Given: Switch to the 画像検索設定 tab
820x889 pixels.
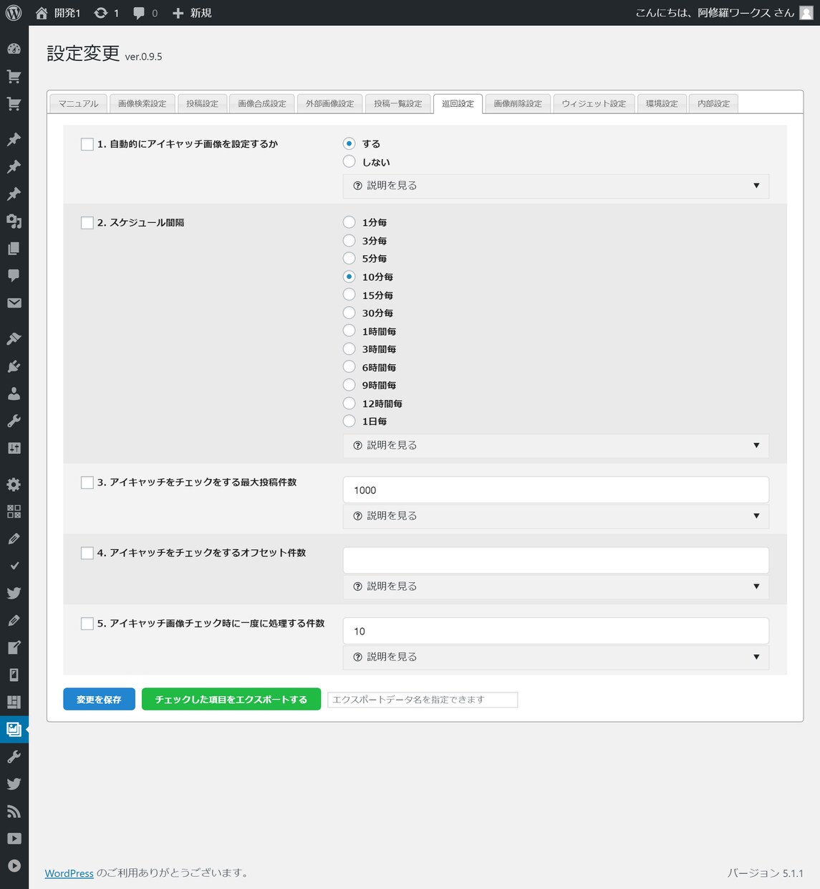Looking at the screenshot, I should pos(142,103).
